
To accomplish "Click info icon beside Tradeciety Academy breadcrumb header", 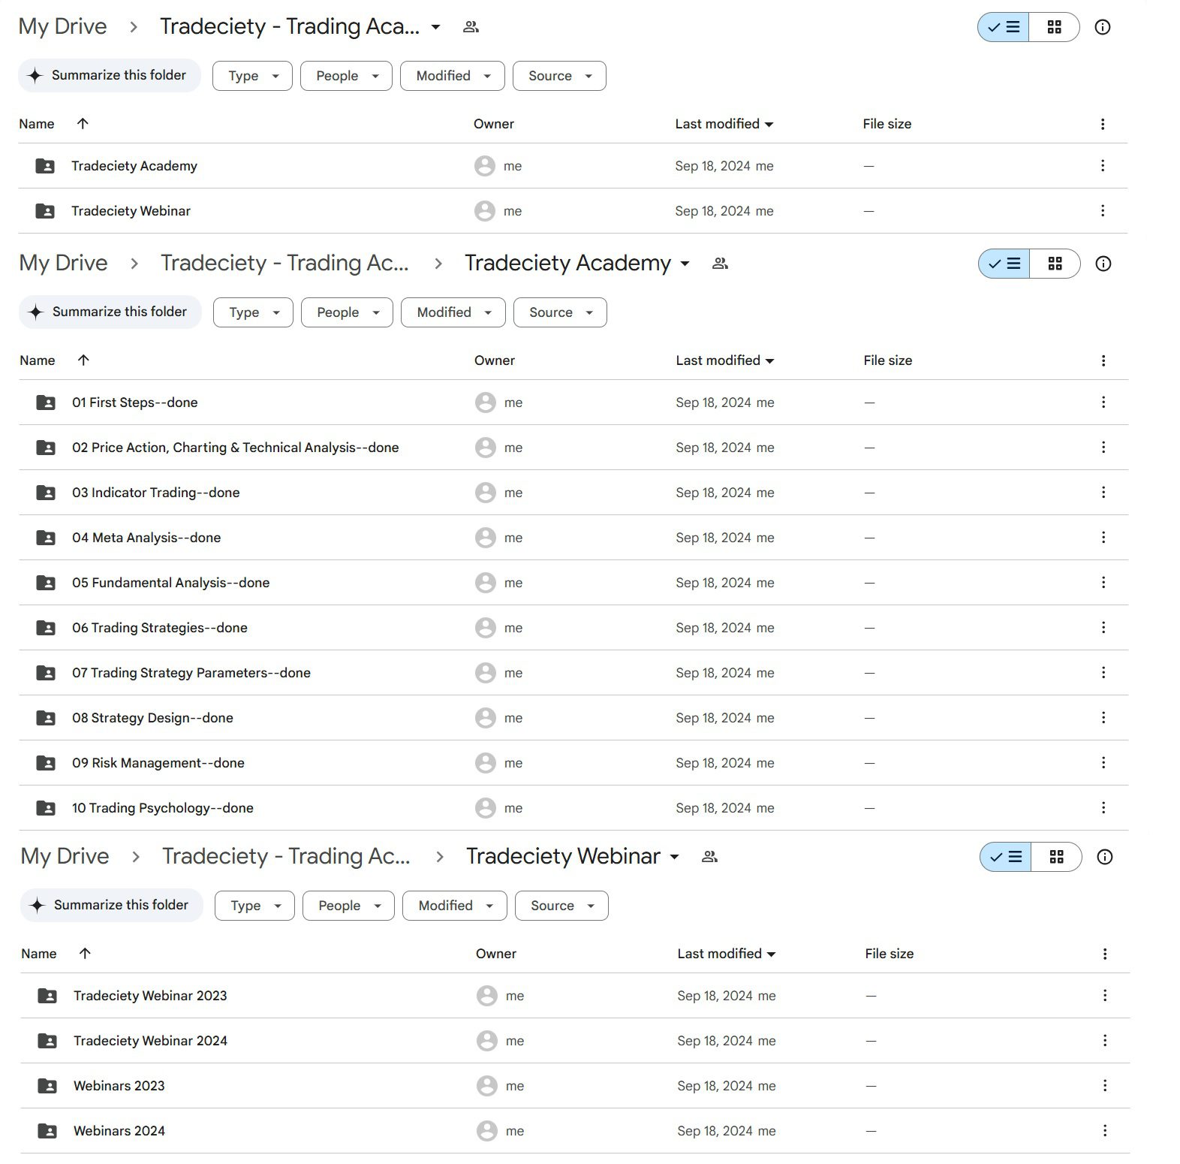I will tap(1103, 264).
